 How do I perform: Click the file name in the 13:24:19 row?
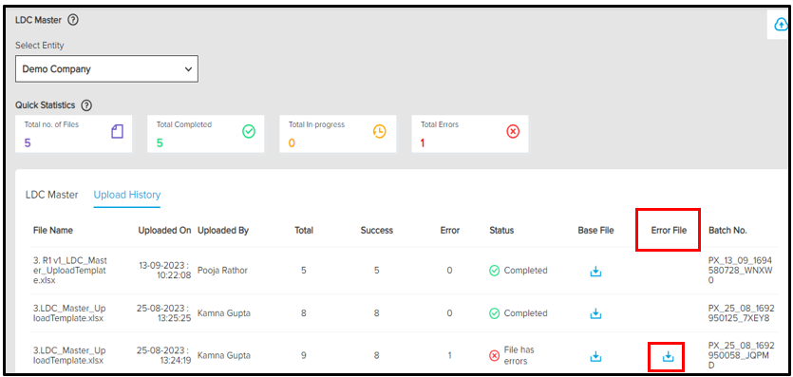(x=69, y=356)
